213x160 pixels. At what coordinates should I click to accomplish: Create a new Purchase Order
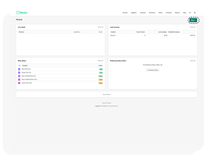[x=153, y=70]
